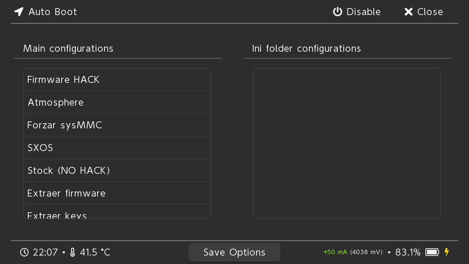This screenshot has width=469, height=264.
Task: Click the yellow charging bolt icon
Action: pos(447,252)
